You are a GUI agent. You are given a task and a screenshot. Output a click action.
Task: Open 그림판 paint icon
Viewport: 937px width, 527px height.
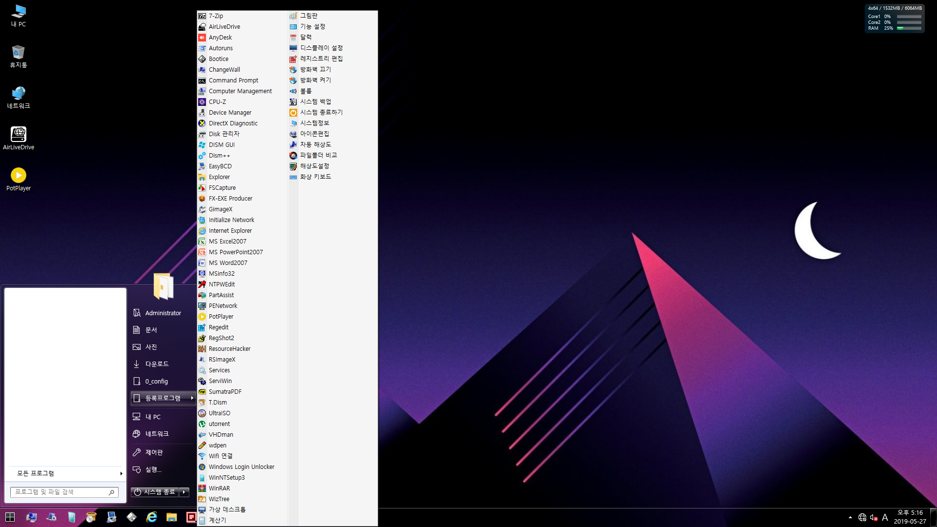pos(293,16)
